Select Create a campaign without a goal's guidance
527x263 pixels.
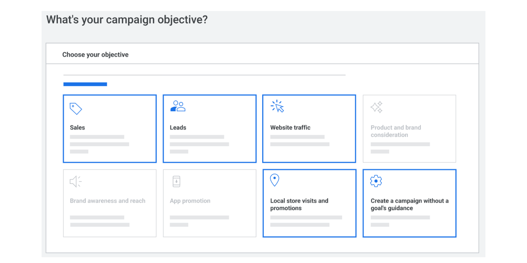tap(409, 204)
